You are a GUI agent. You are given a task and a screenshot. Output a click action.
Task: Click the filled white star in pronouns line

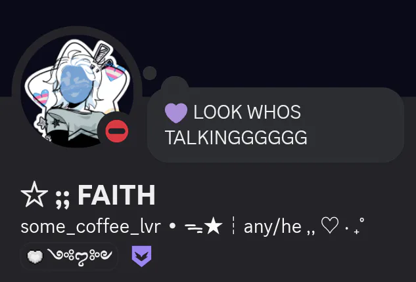pyautogui.click(x=214, y=226)
